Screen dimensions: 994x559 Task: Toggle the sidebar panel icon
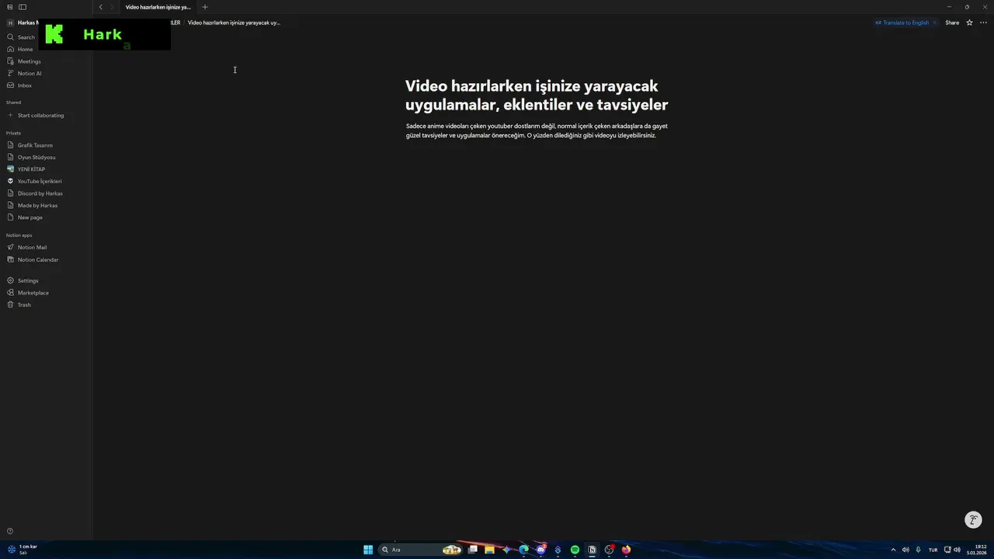pyautogui.click(x=23, y=7)
